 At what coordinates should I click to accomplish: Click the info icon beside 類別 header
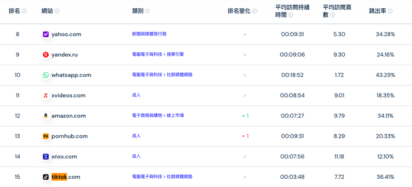pyautogui.click(x=148, y=11)
